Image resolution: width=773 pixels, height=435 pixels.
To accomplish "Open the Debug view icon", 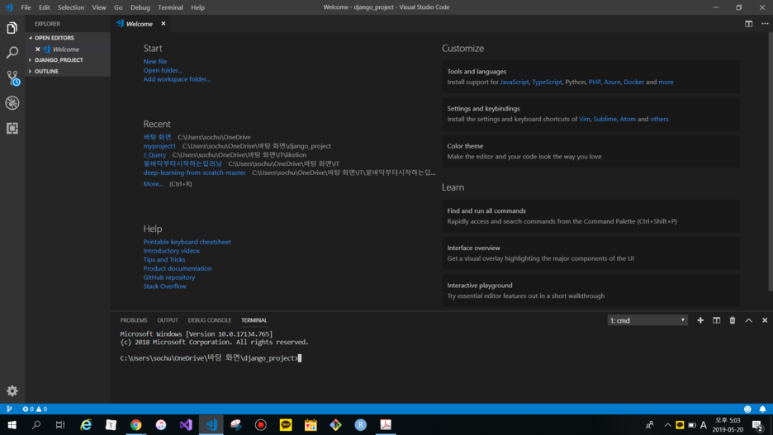I will 12,103.
